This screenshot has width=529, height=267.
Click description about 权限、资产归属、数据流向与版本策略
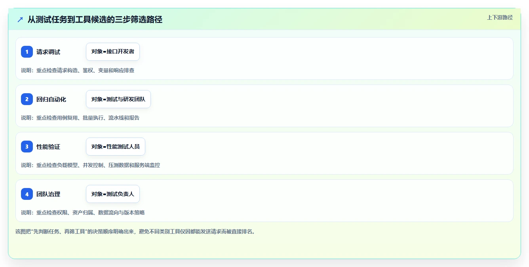pyautogui.click(x=83, y=212)
